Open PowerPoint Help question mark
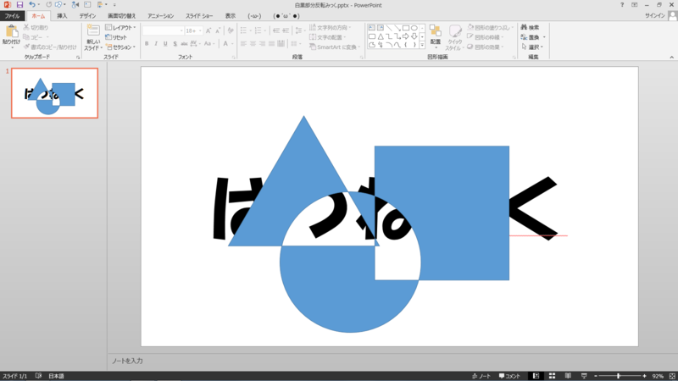This screenshot has width=678, height=381. click(622, 5)
